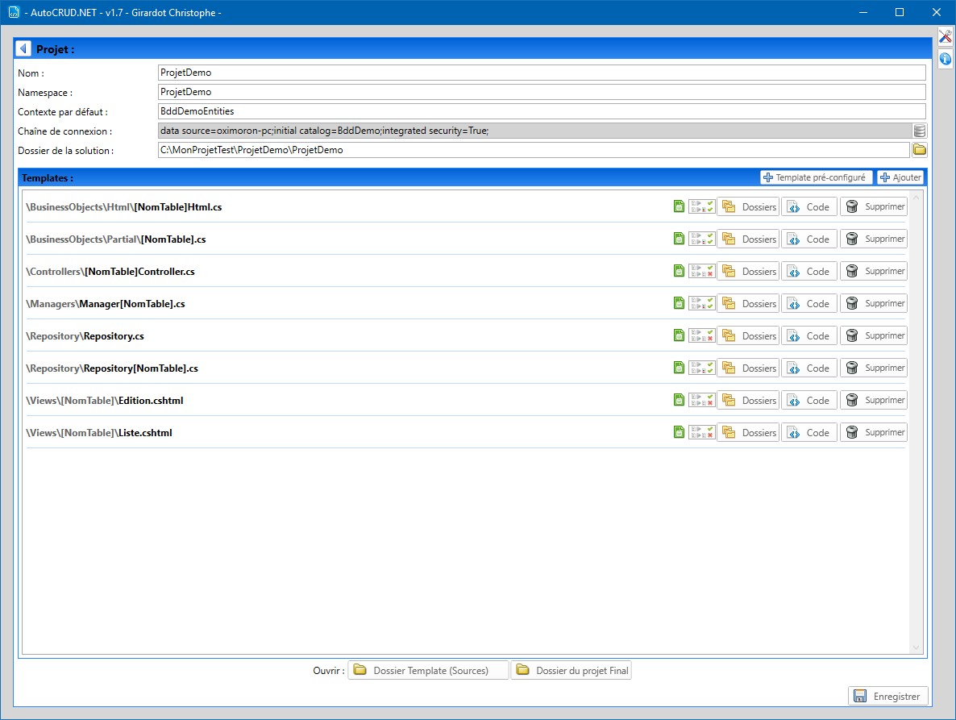Open Code for Manager[NomTable].cs template

(809, 304)
